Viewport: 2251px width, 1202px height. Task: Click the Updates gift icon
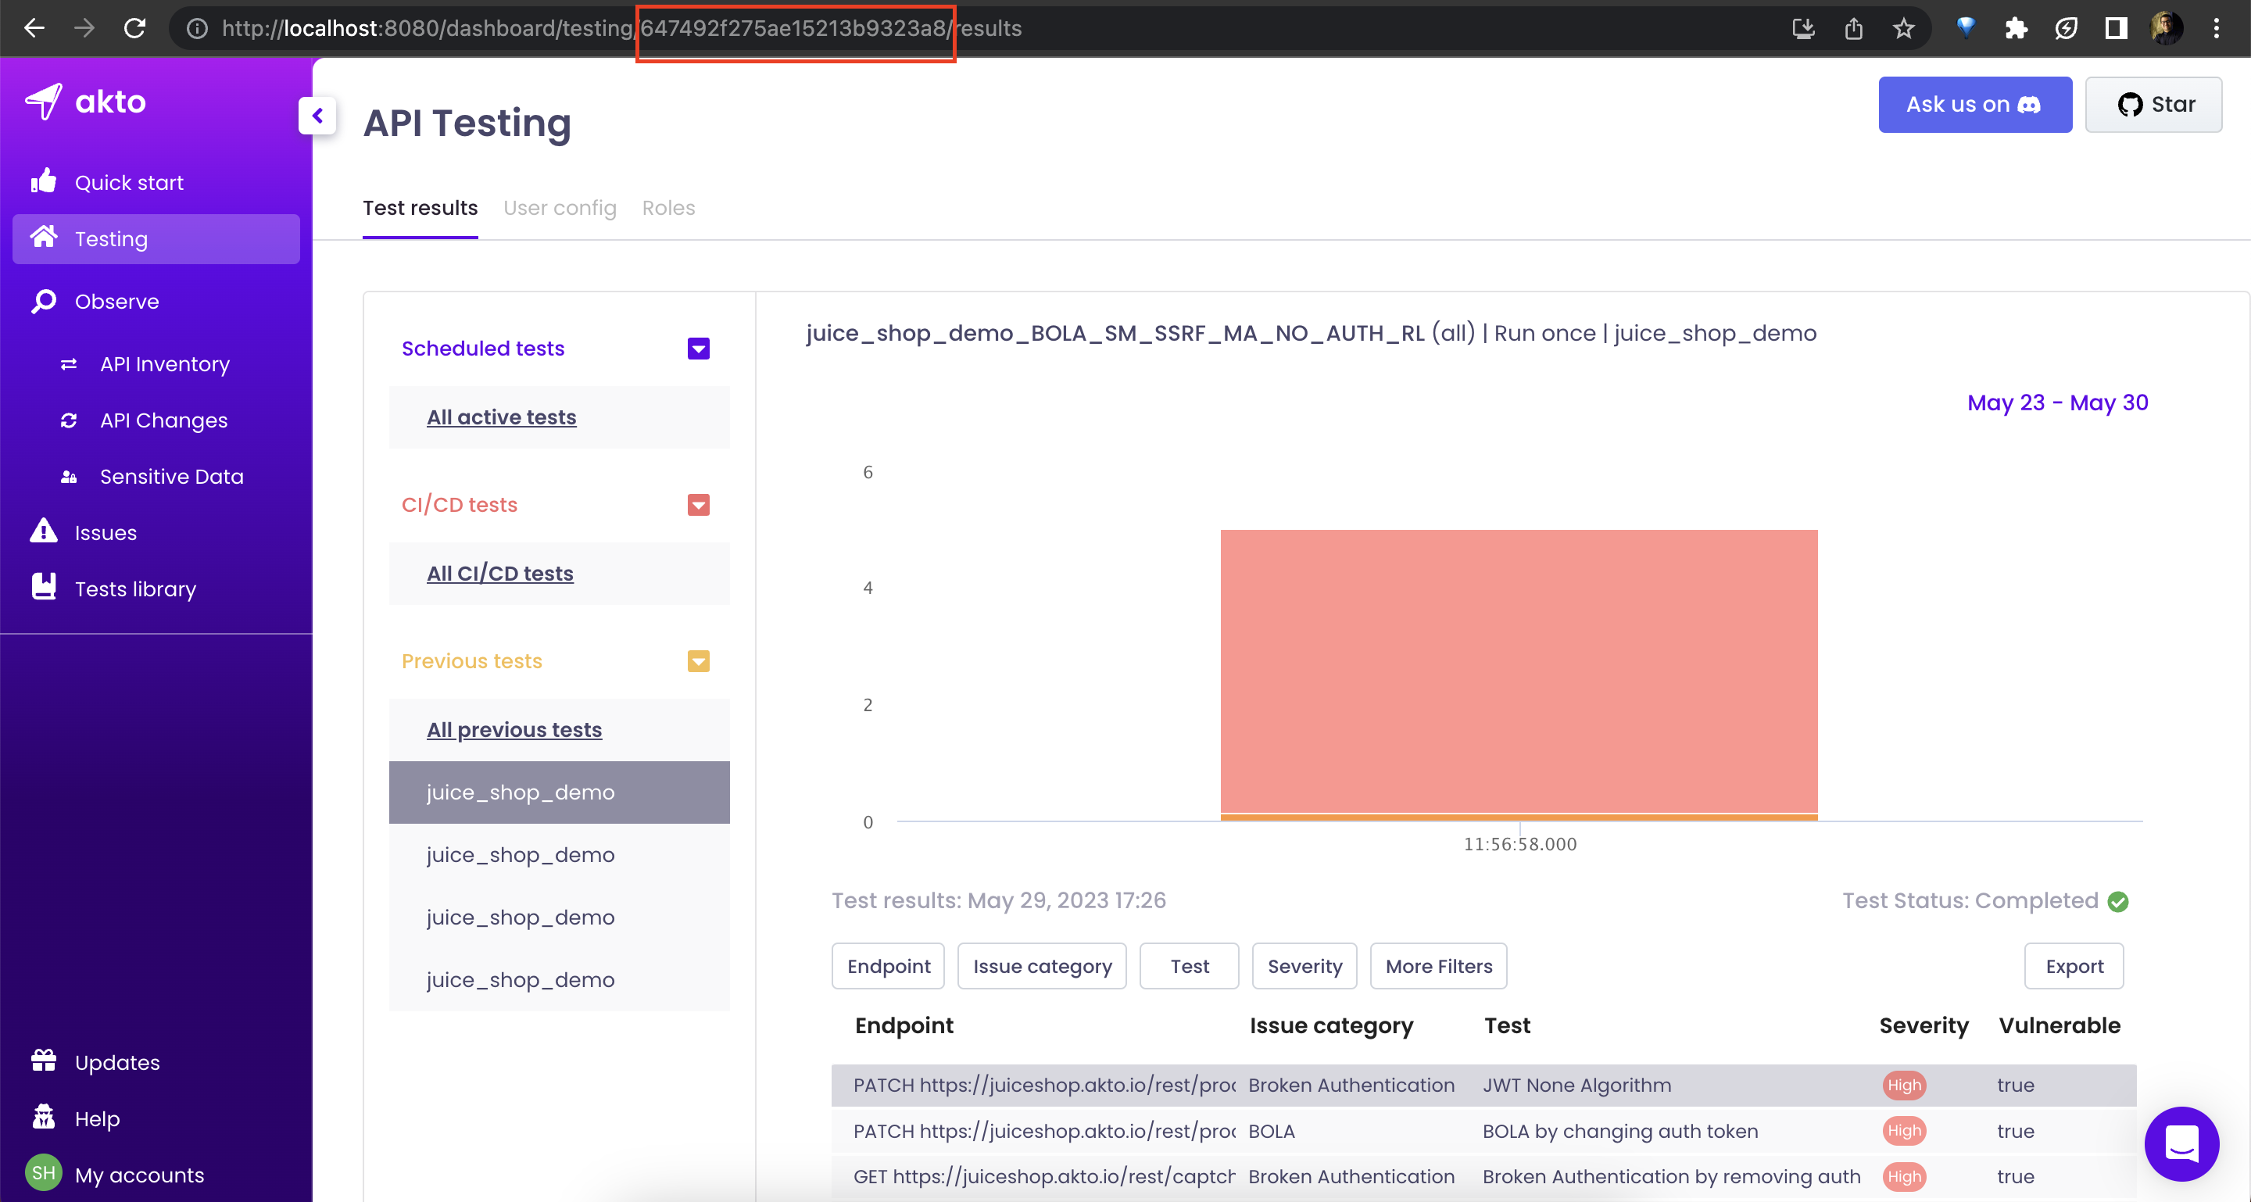(x=43, y=1061)
